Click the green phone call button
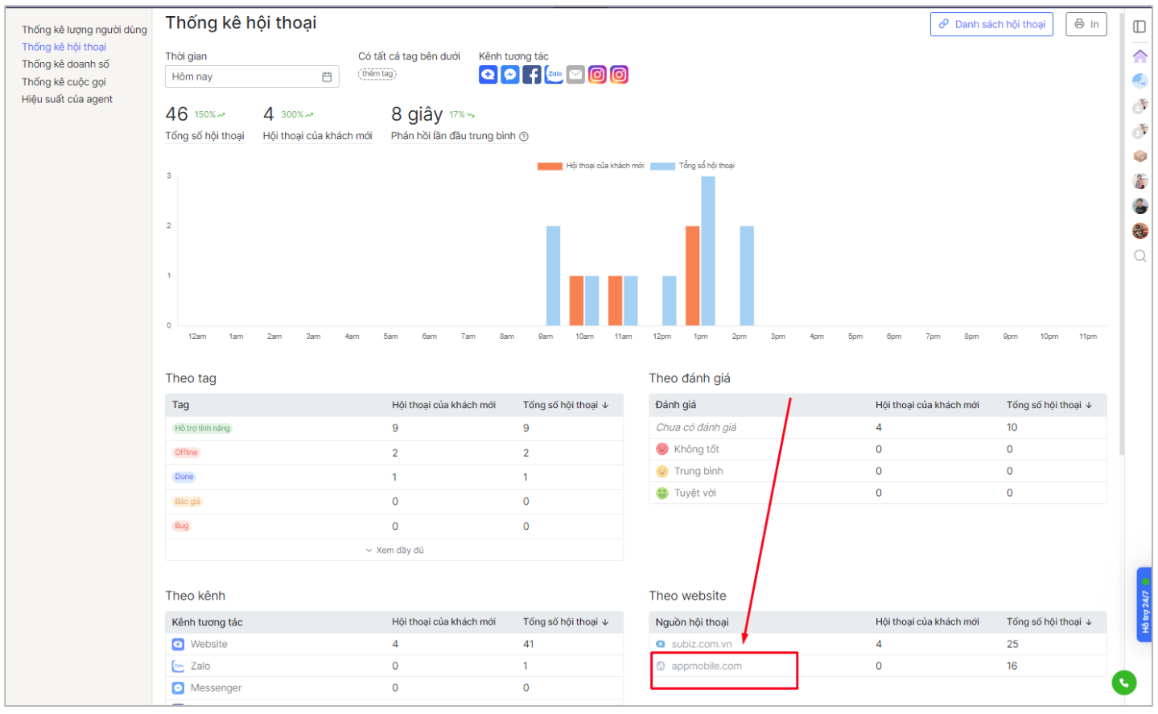 coord(1124,683)
